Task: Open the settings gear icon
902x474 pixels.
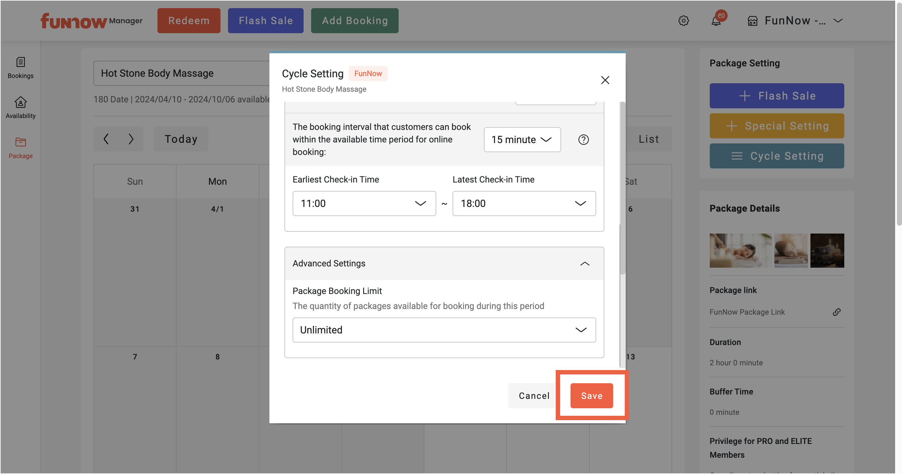Action: (683, 21)
